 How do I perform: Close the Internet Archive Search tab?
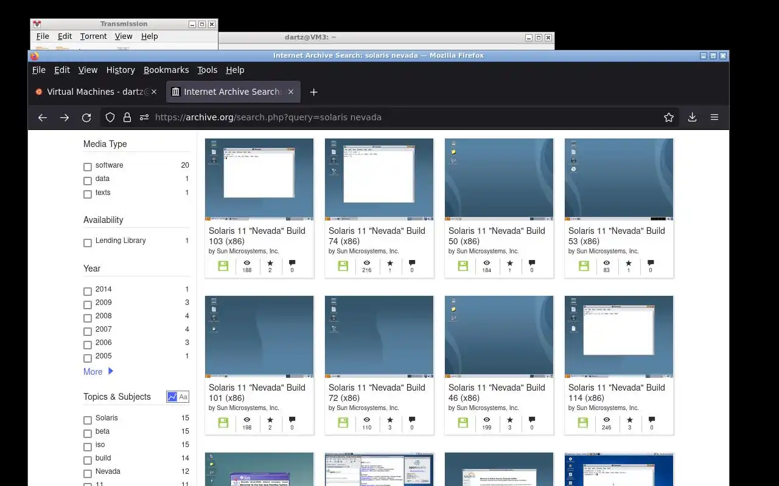291,92
